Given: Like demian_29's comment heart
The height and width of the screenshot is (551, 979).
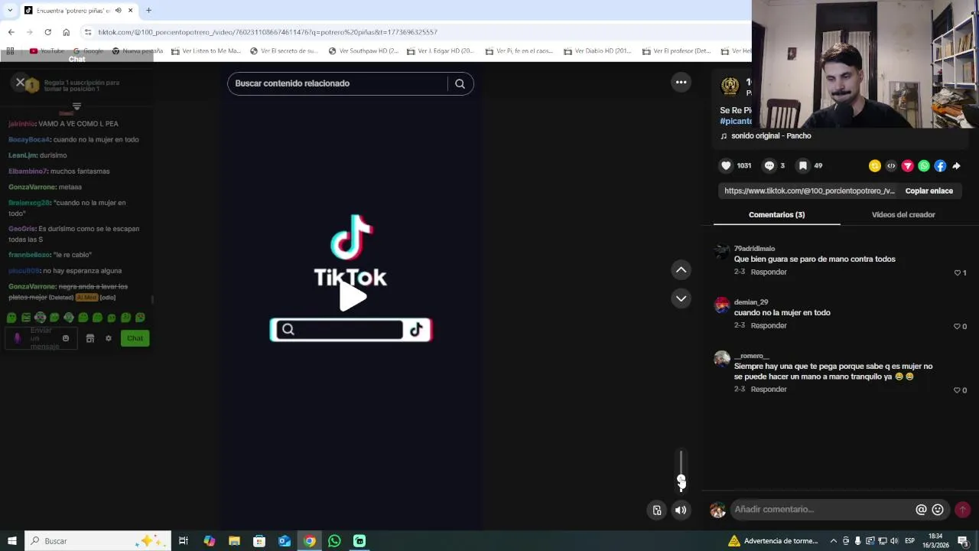Looking at the screenshot, I should 957,327.
